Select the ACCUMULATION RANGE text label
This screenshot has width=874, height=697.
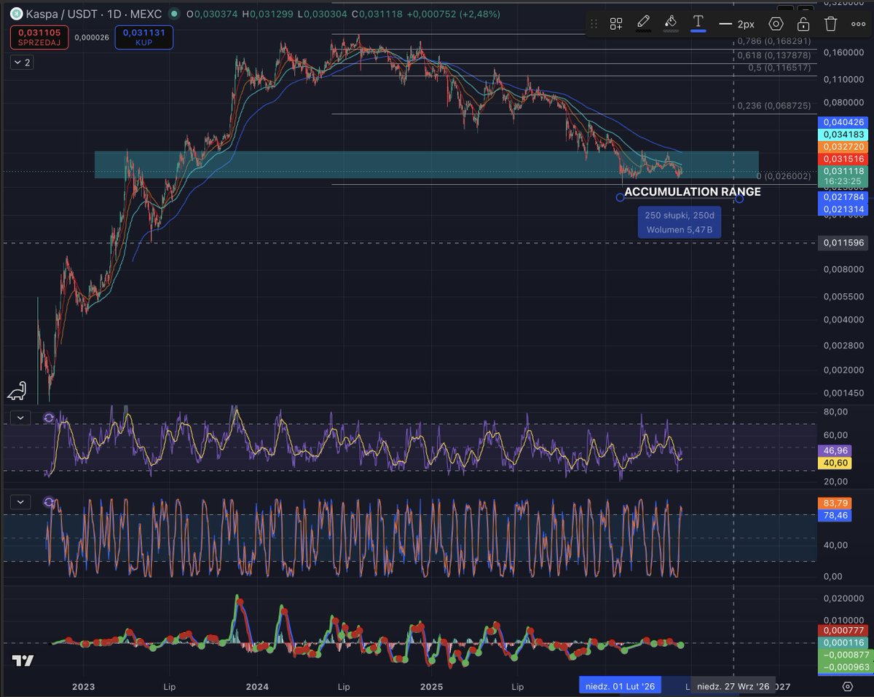pyautogui.click(x=693, y=192)
